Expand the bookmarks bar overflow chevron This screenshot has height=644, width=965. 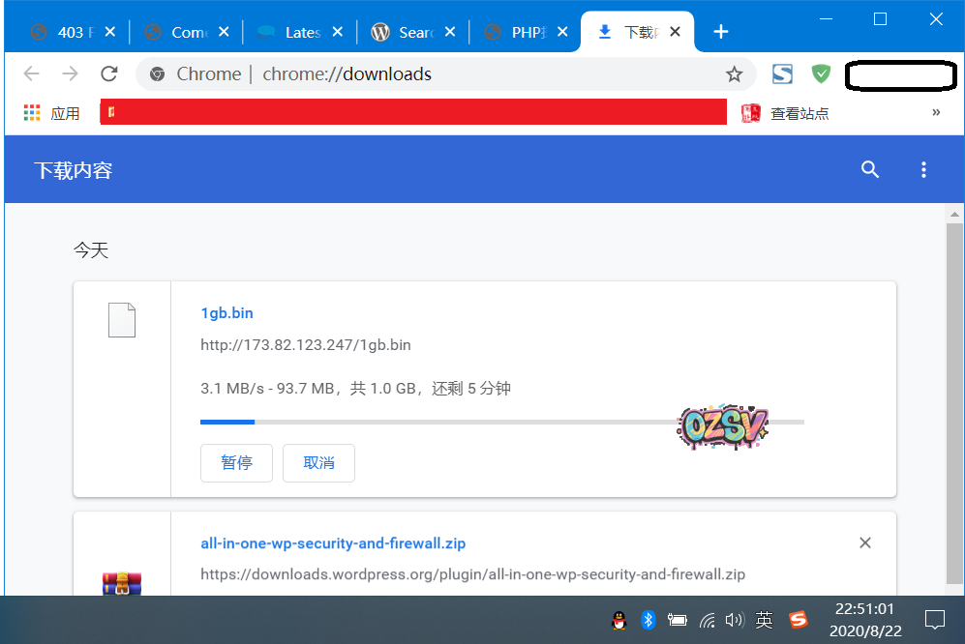point(936,113)
